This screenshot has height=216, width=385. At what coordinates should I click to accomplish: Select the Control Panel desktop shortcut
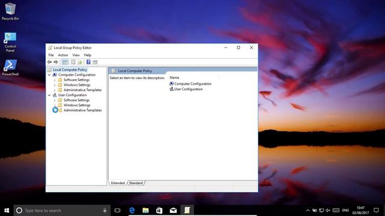click(x=10, y=43)
